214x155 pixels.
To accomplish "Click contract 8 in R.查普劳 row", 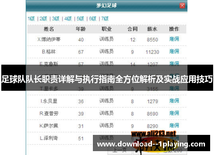I will pos(132,114).
